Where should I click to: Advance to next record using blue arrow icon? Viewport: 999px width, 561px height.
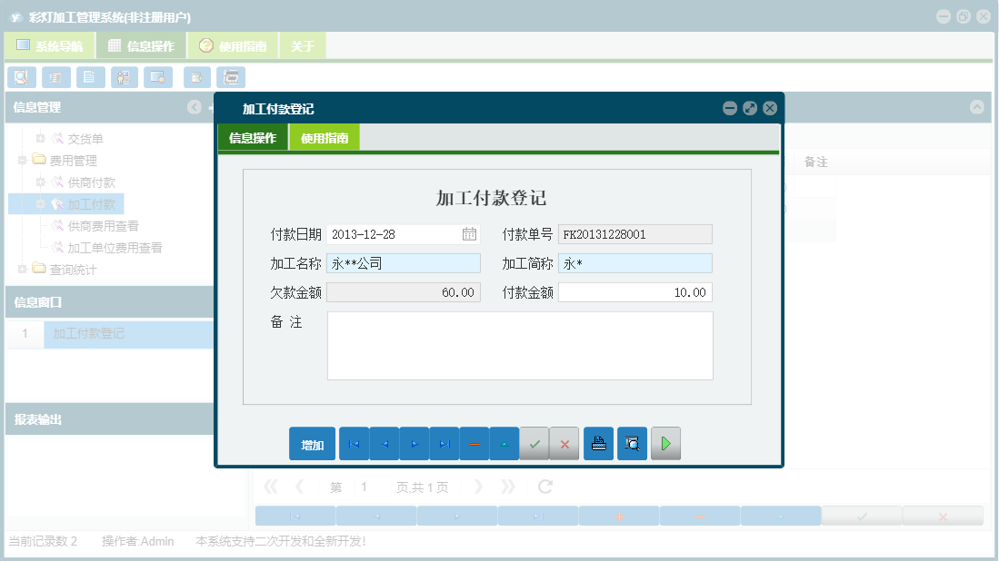click(415, 443)
